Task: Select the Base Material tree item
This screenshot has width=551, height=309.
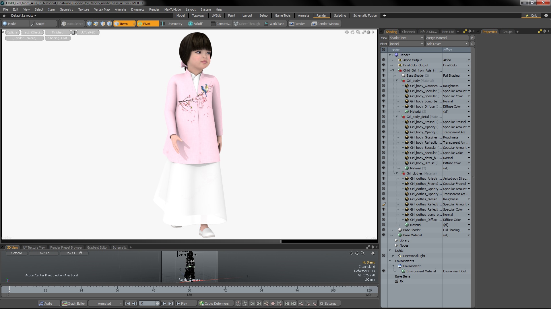Action: pos(412,235)
